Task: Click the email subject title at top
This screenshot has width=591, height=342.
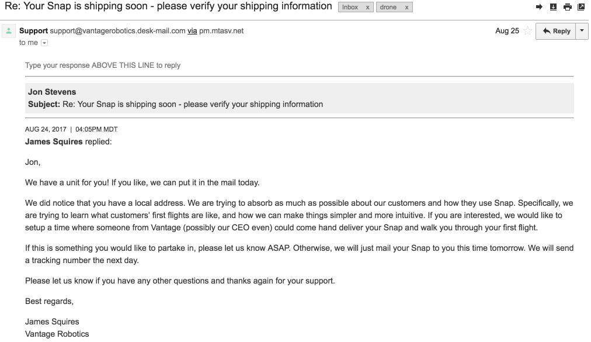Action: pos(169,6)
